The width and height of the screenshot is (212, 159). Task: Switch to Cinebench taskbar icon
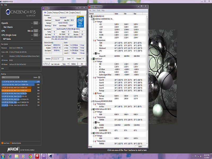tap(51, 156)
